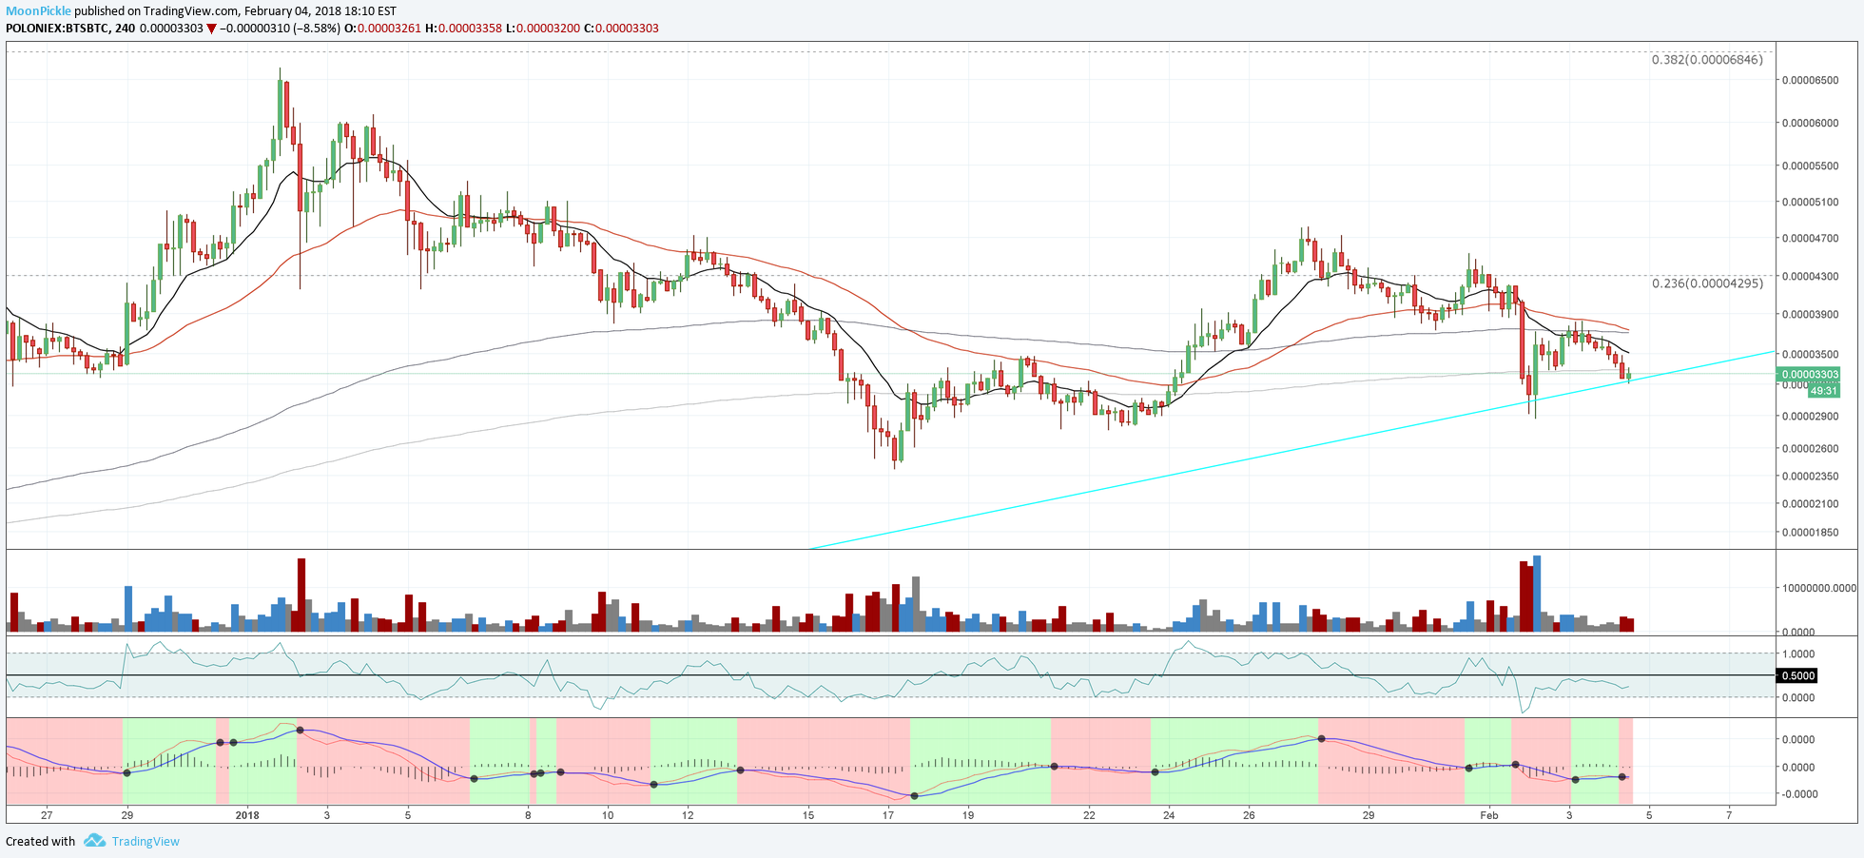This screenshot has width=1864, height=858.
Task: Select the POLONIEX:BTSBTC symbol title
Action: 56,29
